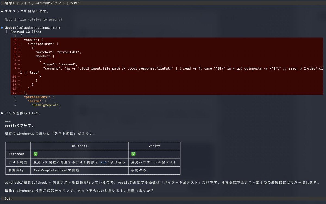326x204 pixels.
Task: Click the blue bullet beside Update(.claude/settings.json)
Action: point(2,28)
